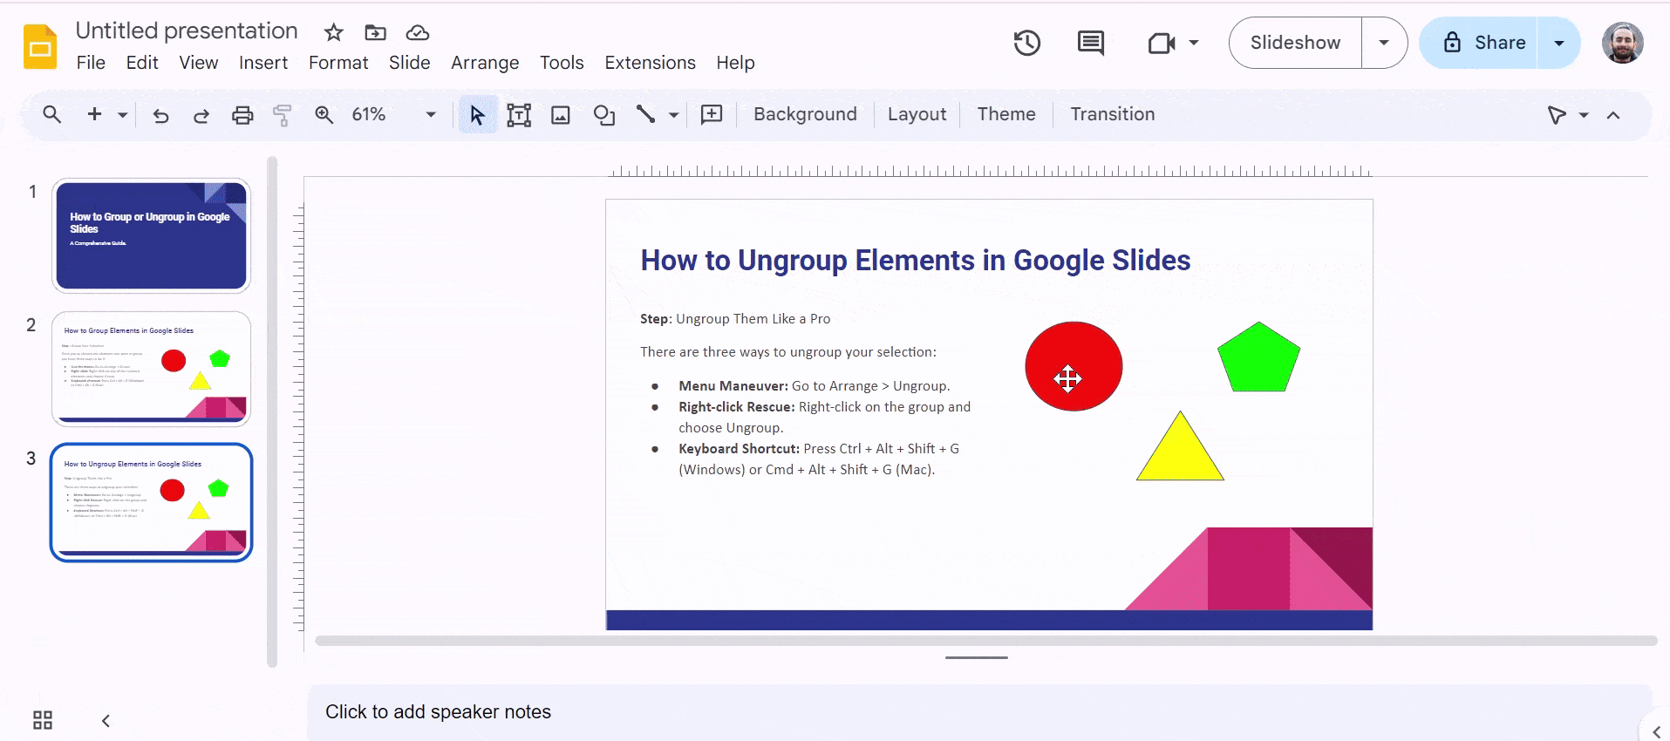Open version history clock icon

[x=1026, y=43]
